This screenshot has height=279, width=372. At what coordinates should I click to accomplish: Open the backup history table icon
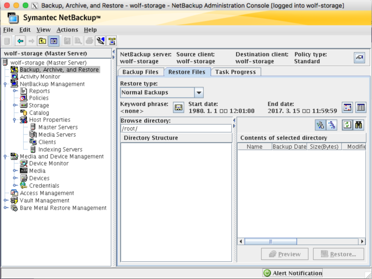[361, 107]
